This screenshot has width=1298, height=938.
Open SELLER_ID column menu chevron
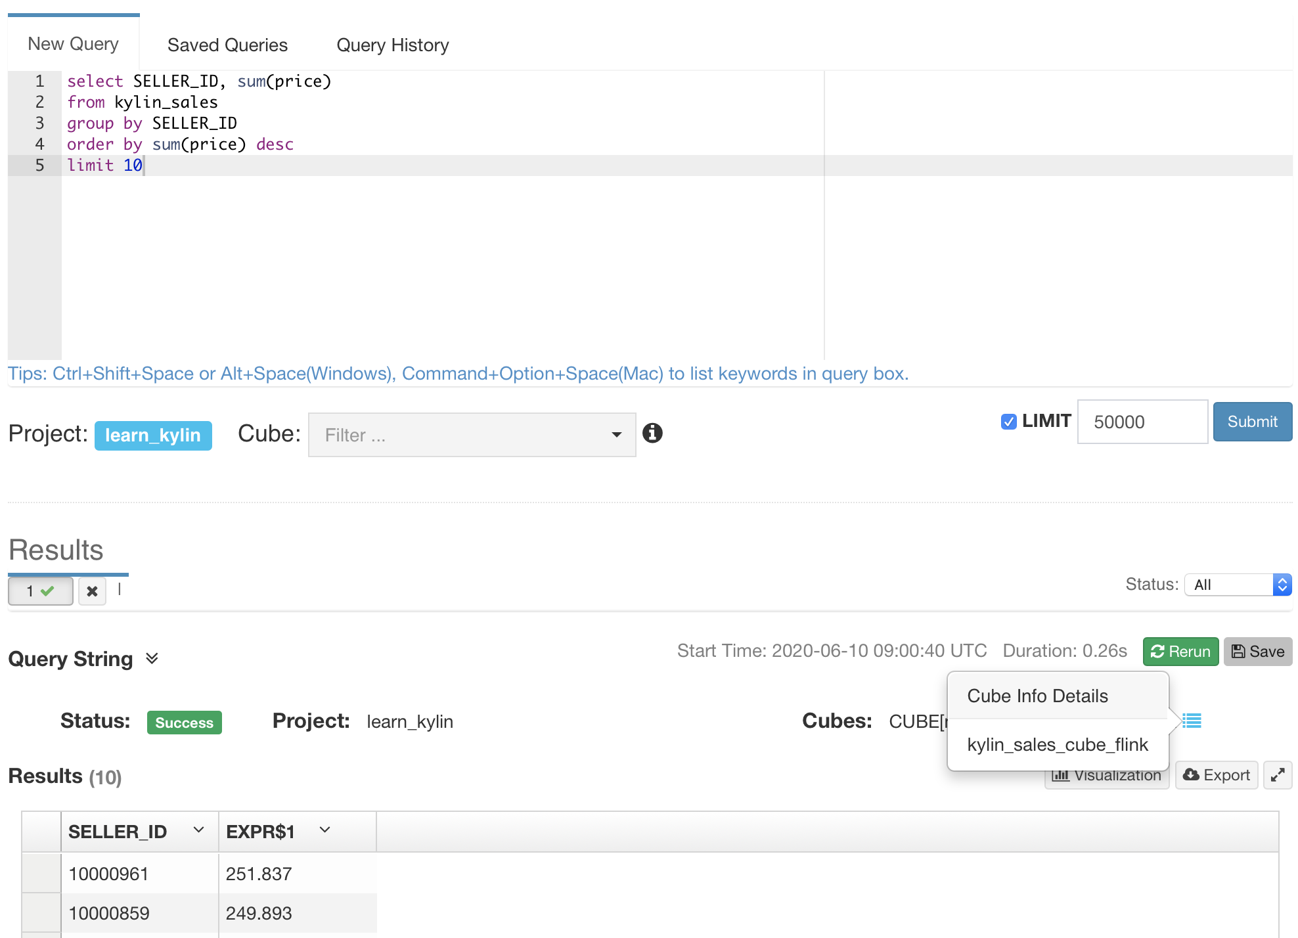pos(198,830)
